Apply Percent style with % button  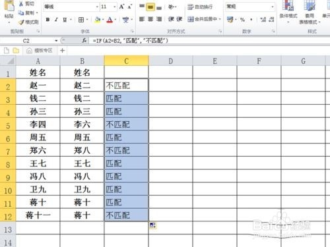242,20
